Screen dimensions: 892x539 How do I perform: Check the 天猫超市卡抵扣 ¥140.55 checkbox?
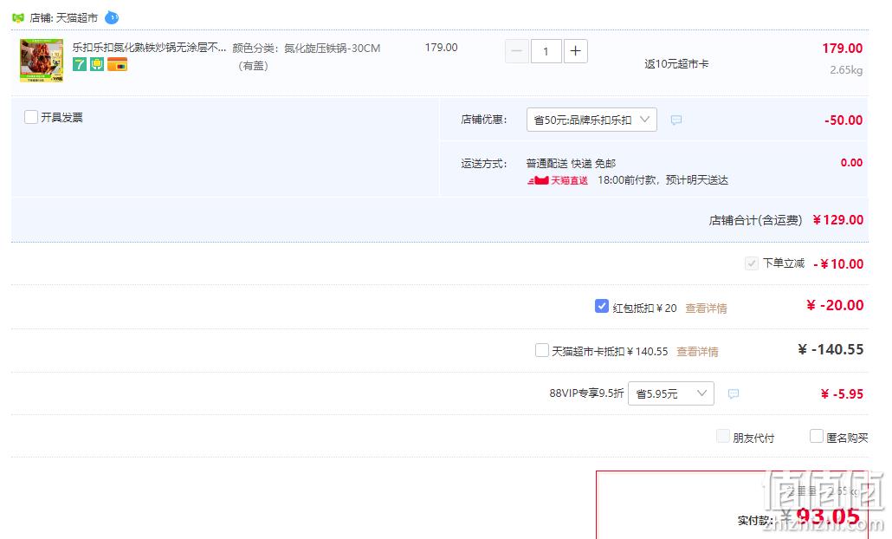click(x=542, y=350)
